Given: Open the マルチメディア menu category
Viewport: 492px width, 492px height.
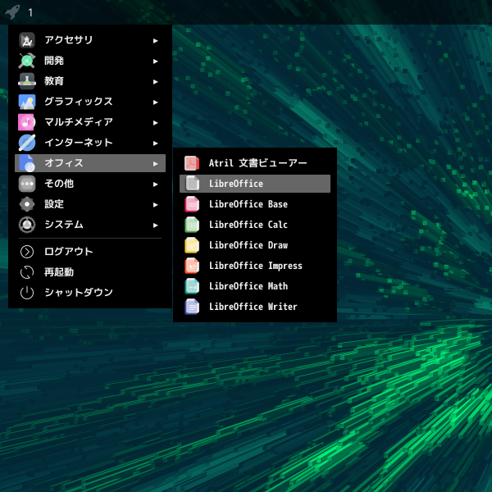Looking at the screenshot, I should click(78, 122).
